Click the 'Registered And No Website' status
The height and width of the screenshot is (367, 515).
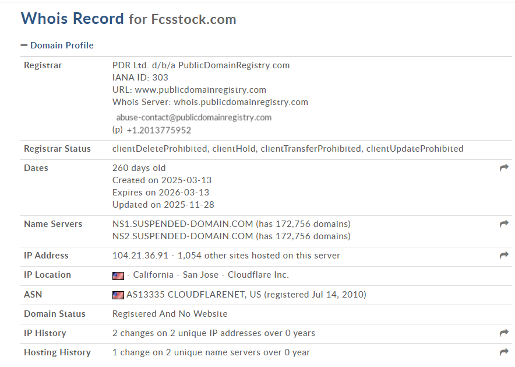pos(170,314)
